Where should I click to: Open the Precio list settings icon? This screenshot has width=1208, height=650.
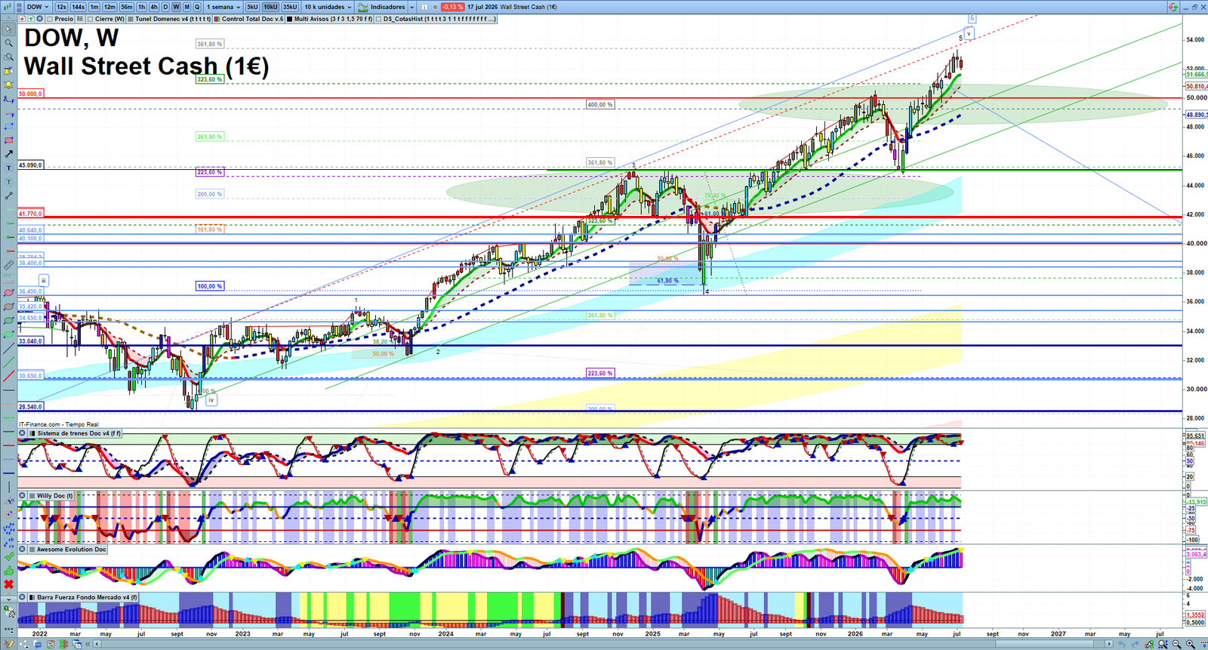pyautogui.click(x=80, y=19)
